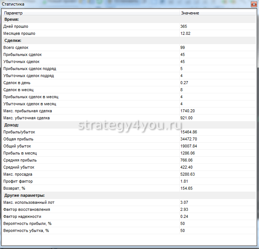Select the Дней прошло row
This screenshot has height=249, width=259.
16,26
